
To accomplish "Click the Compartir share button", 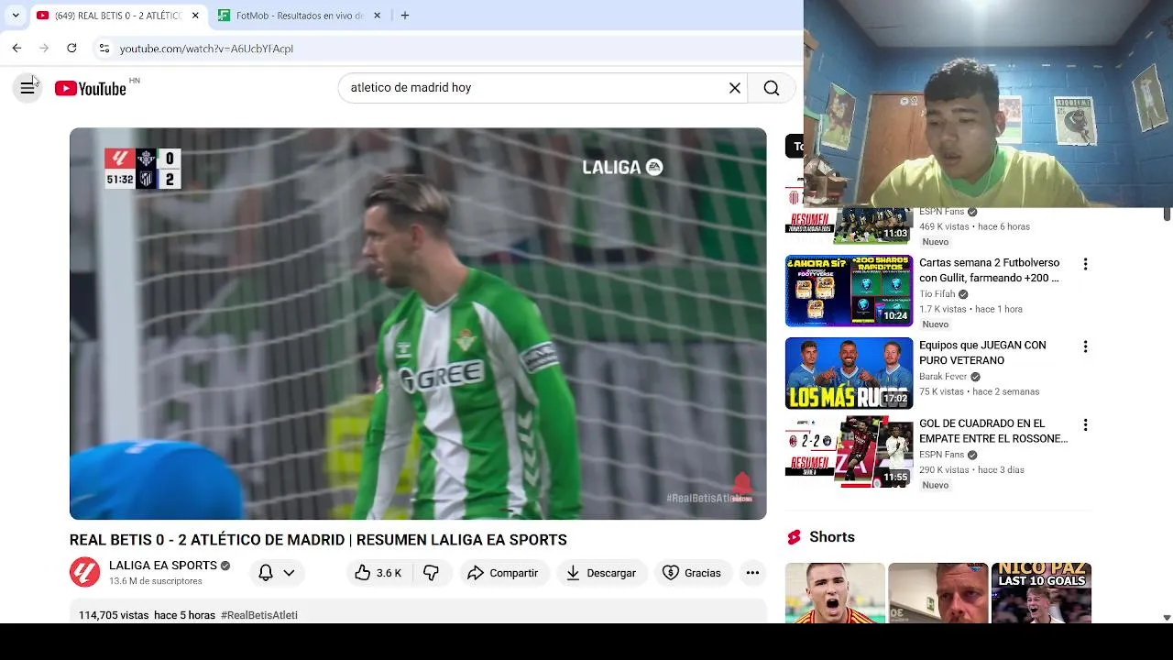I will tap(502, 573).
